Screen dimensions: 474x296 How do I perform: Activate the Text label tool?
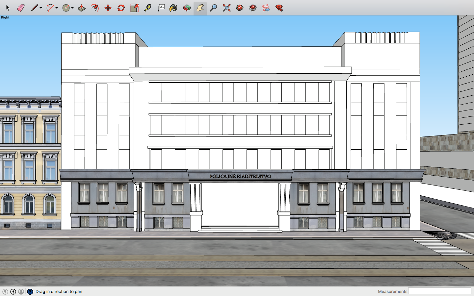pyautogui.click(x=161, y=8)
